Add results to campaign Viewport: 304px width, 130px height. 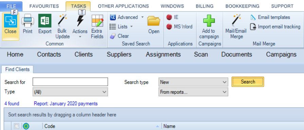point(209,26)
